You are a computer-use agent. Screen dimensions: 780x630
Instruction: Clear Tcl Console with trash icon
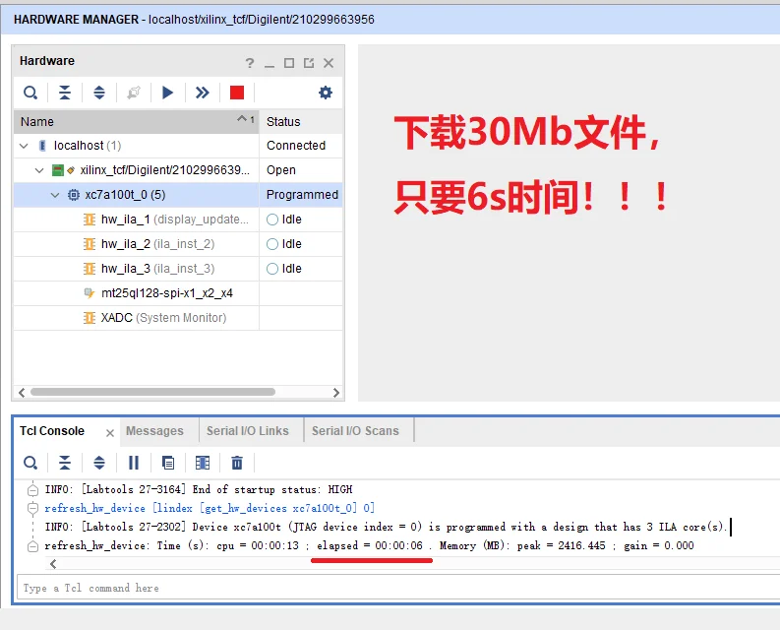(237, 464)
